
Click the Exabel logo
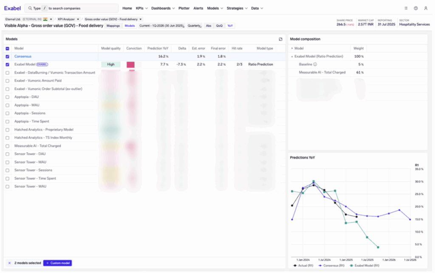tap(12, 9)
